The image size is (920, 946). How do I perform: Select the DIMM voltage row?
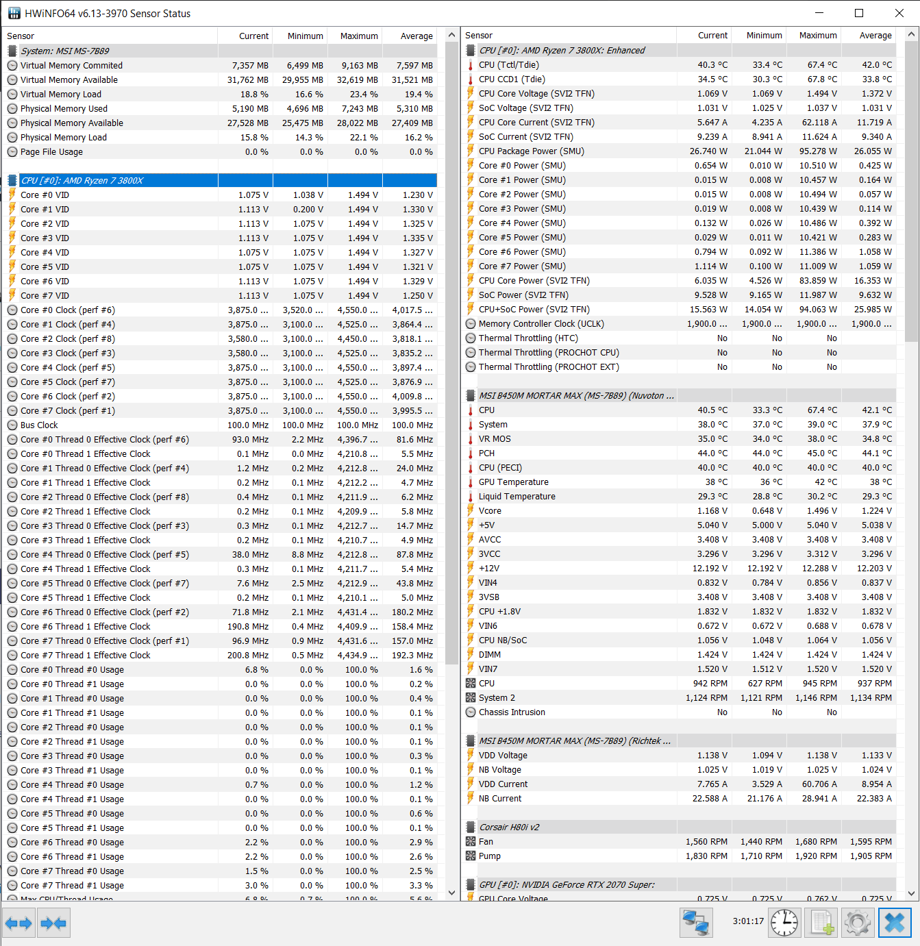point(679,654)
